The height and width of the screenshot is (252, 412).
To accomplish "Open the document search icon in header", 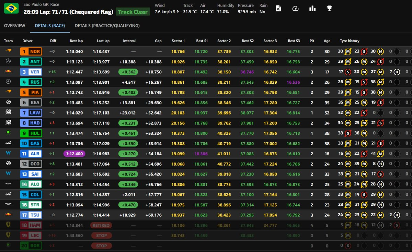I will pos(278,9).
